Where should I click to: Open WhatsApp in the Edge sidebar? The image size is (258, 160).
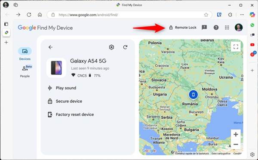pos(252,25)
